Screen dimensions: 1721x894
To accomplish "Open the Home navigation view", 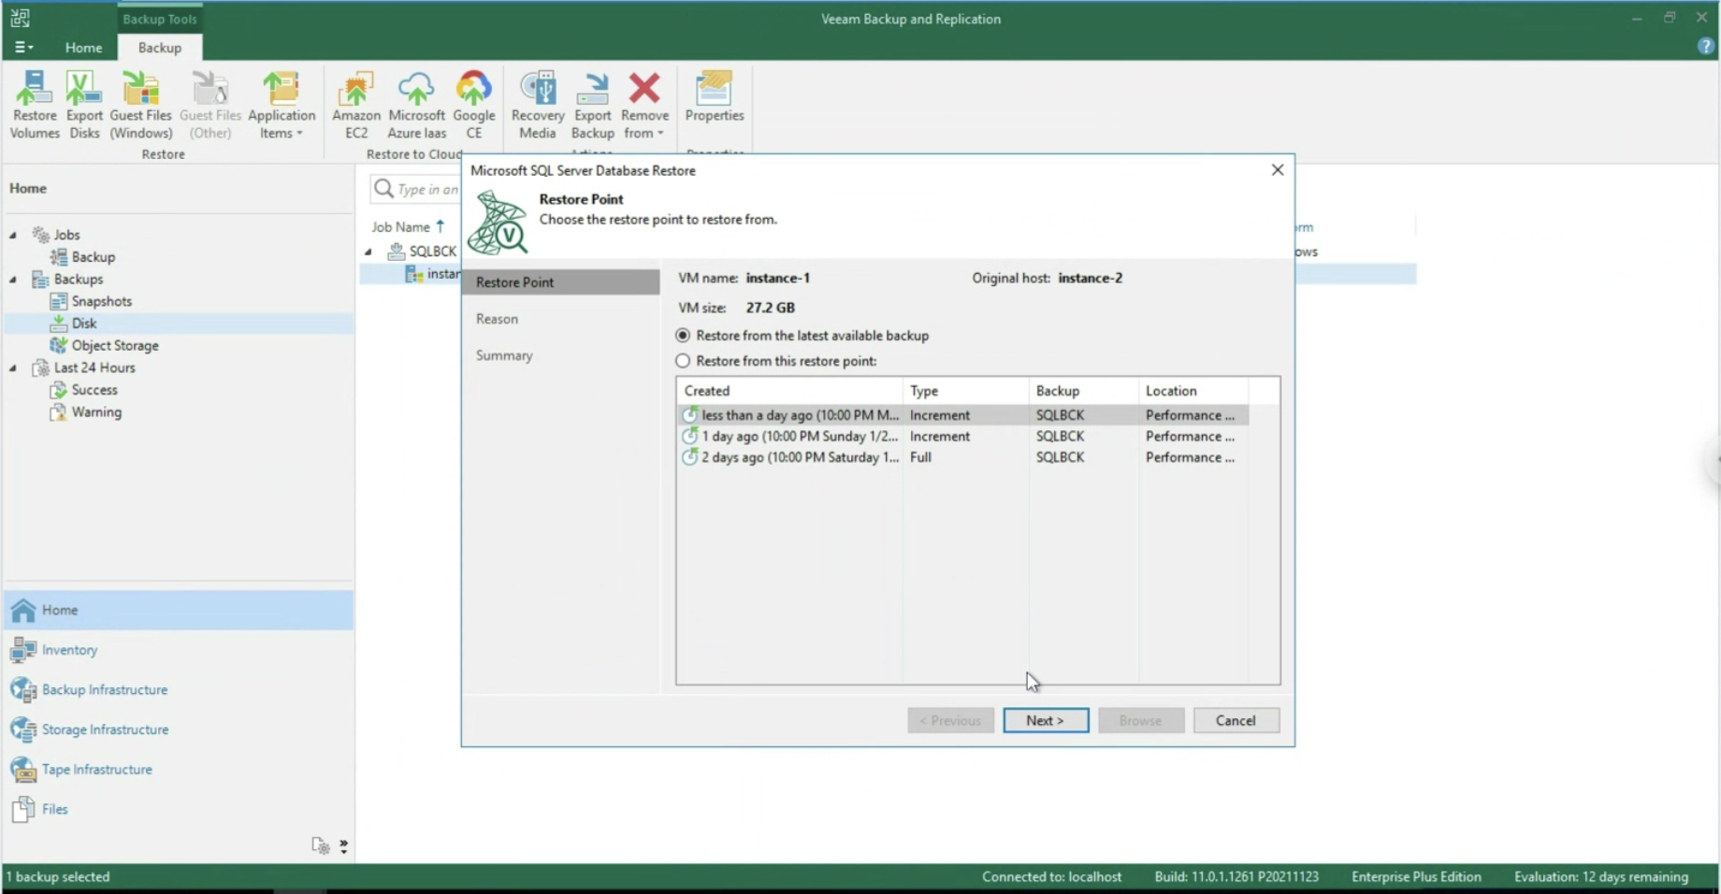I will tap(179, 610).
